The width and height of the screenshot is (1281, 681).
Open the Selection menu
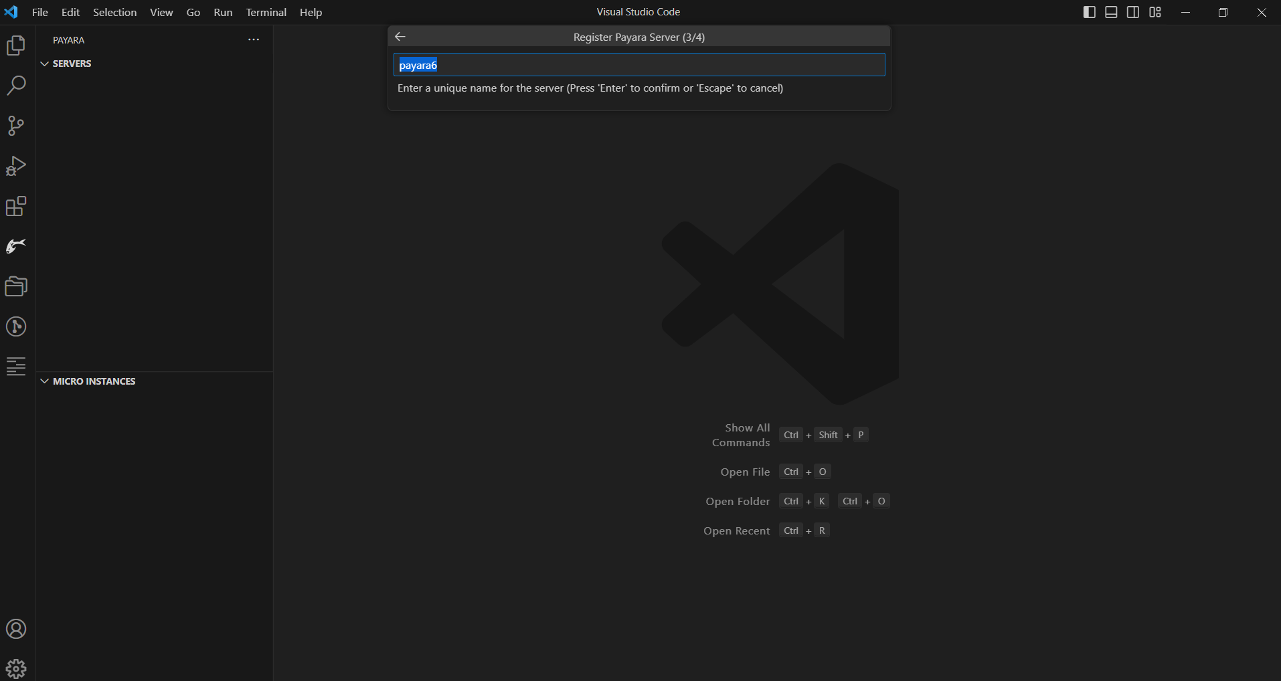point(114,12)
